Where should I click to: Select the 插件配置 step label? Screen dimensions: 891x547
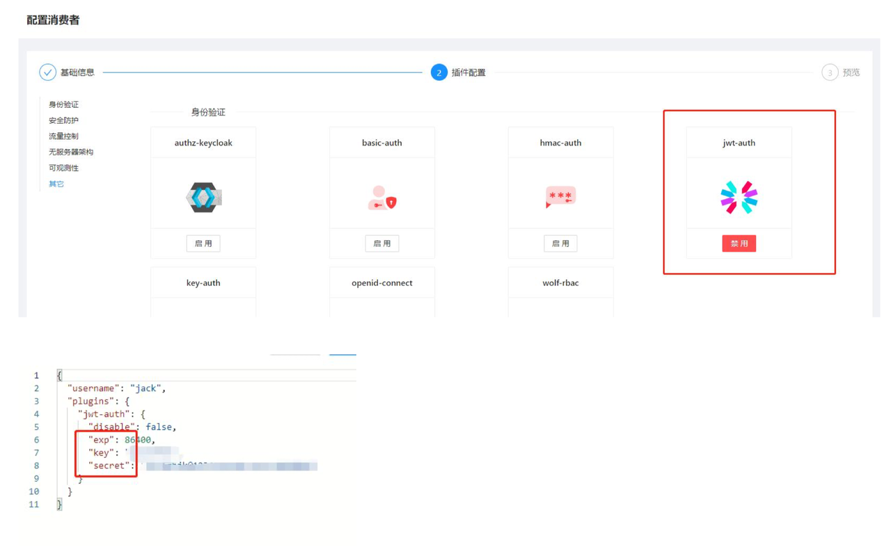click(468, 72)
